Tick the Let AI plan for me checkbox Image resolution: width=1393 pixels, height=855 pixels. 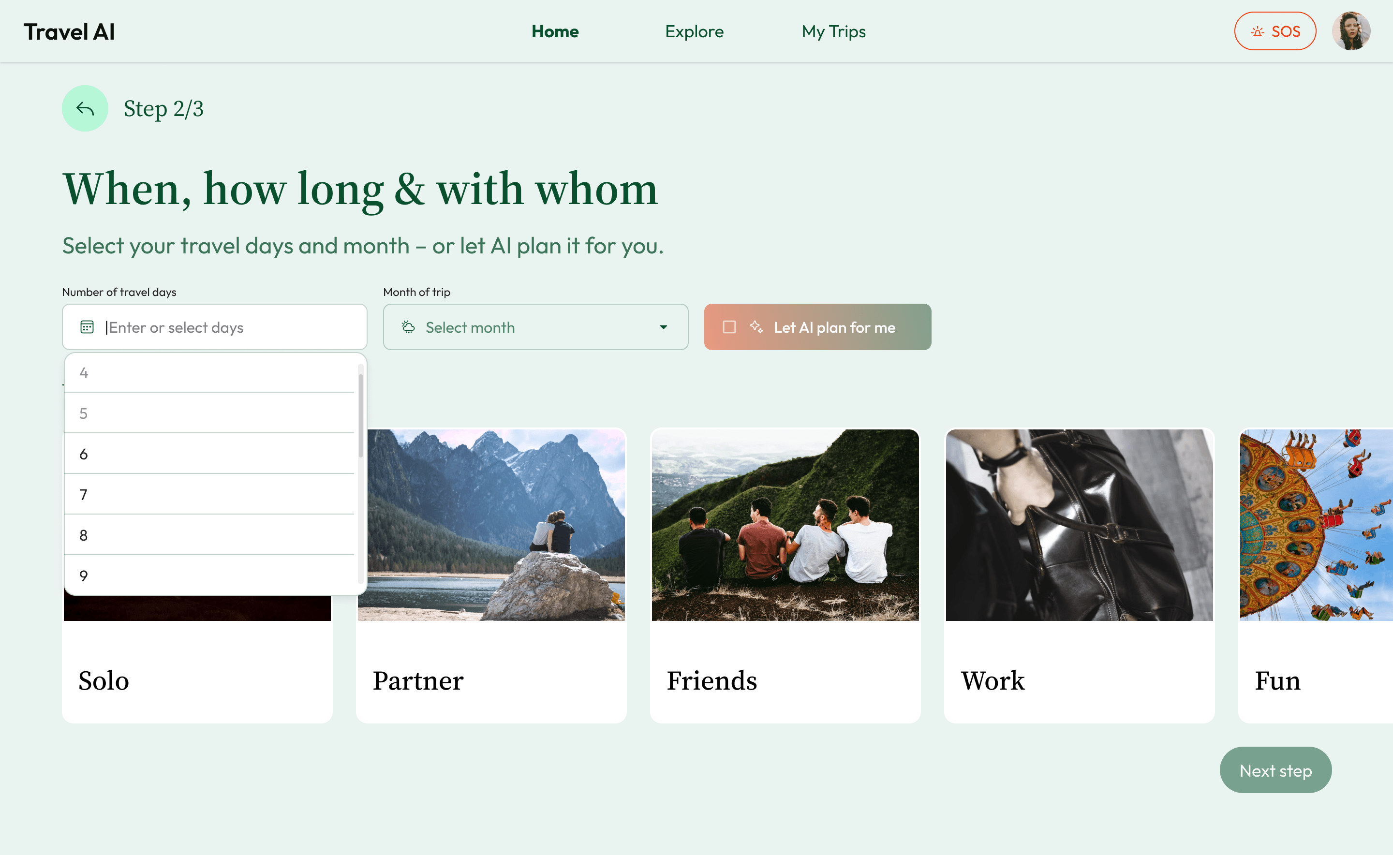pyautogui.click(x=729, y=327)
